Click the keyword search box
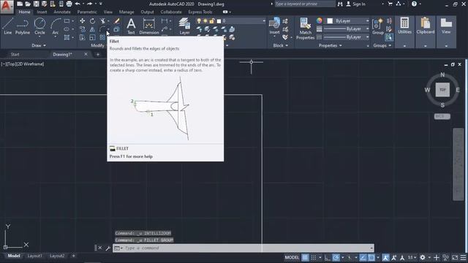The image size is (468, 263). 305,4
